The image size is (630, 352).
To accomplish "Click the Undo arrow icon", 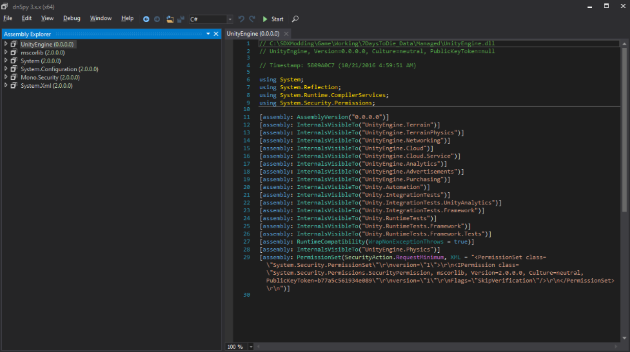I will click(x=241, y=19).
